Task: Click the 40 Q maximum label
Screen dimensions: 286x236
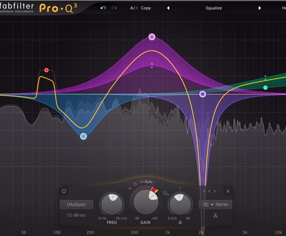Action: [x=188, y=218]
